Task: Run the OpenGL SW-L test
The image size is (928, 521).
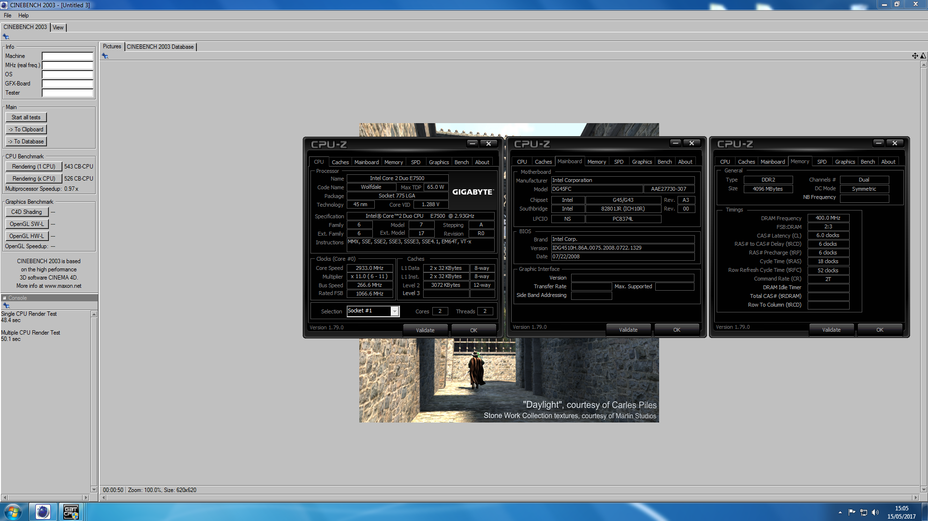Action: 27,224
